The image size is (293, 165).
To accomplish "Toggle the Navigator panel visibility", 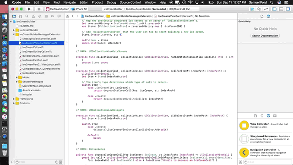I will point(274,9).
